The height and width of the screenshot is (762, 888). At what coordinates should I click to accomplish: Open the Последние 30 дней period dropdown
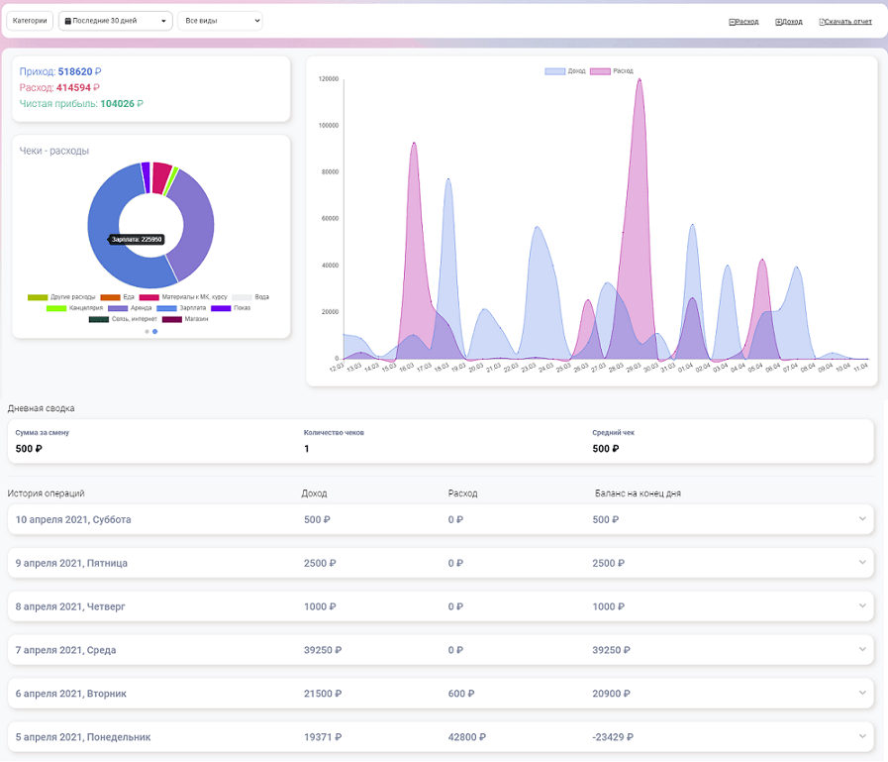tap(116, 21)
